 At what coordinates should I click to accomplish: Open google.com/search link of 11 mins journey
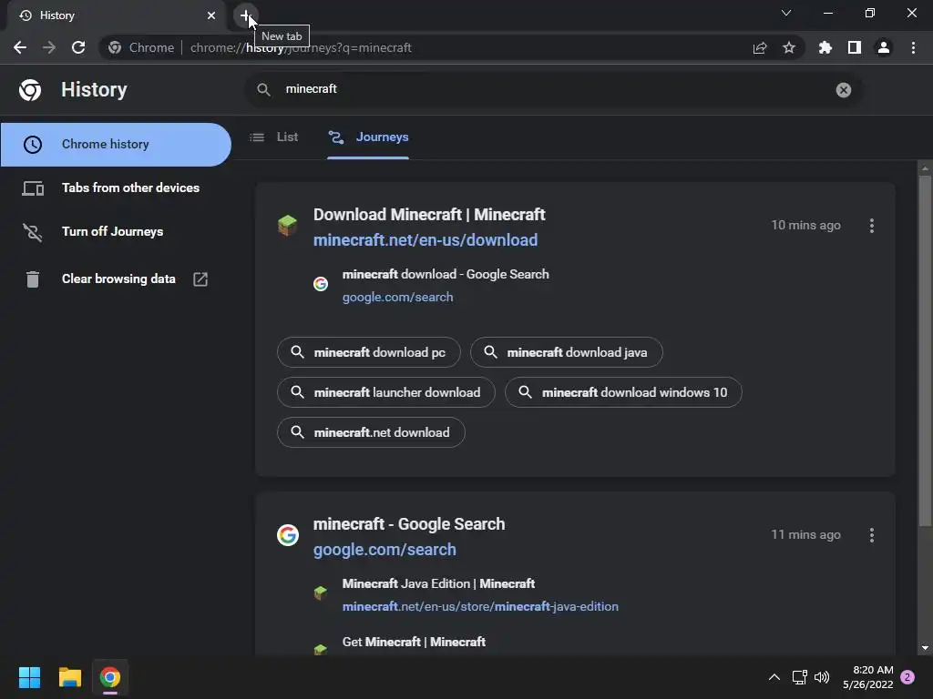(x=385, y=550)
